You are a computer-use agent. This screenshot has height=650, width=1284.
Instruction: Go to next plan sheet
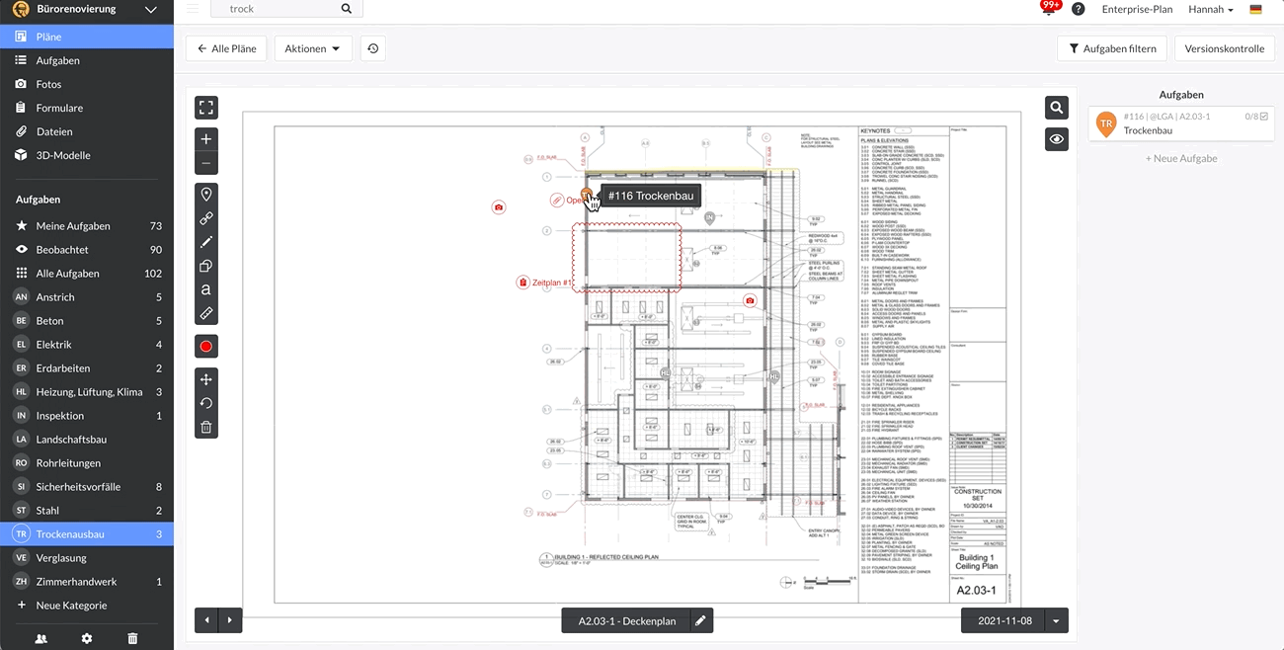pos(230,620)
